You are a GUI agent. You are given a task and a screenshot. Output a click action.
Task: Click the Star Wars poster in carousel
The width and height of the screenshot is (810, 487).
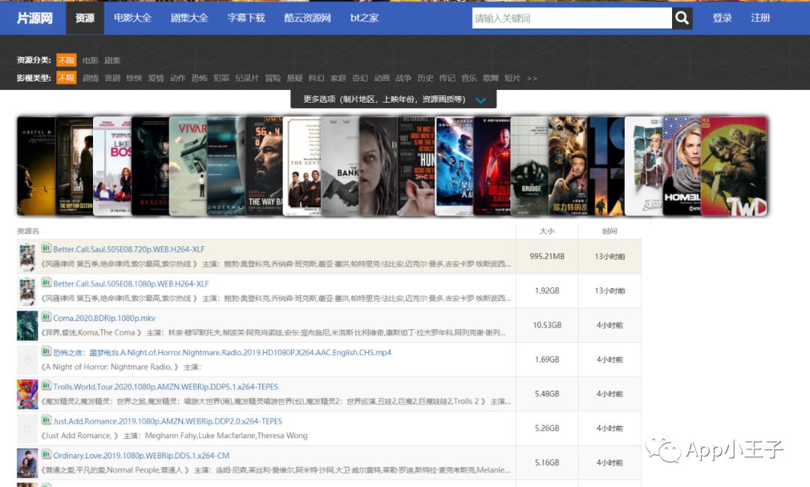point(454,167)
